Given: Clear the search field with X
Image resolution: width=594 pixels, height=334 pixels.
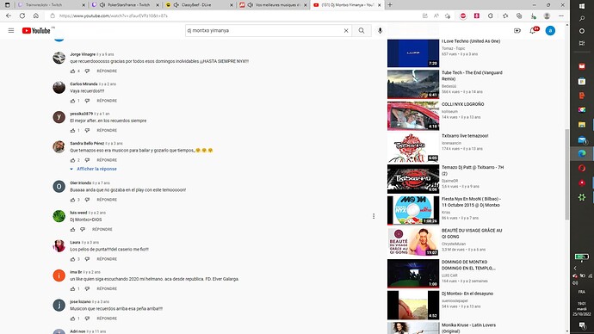Looking at the screenshot, I should 346,31.
